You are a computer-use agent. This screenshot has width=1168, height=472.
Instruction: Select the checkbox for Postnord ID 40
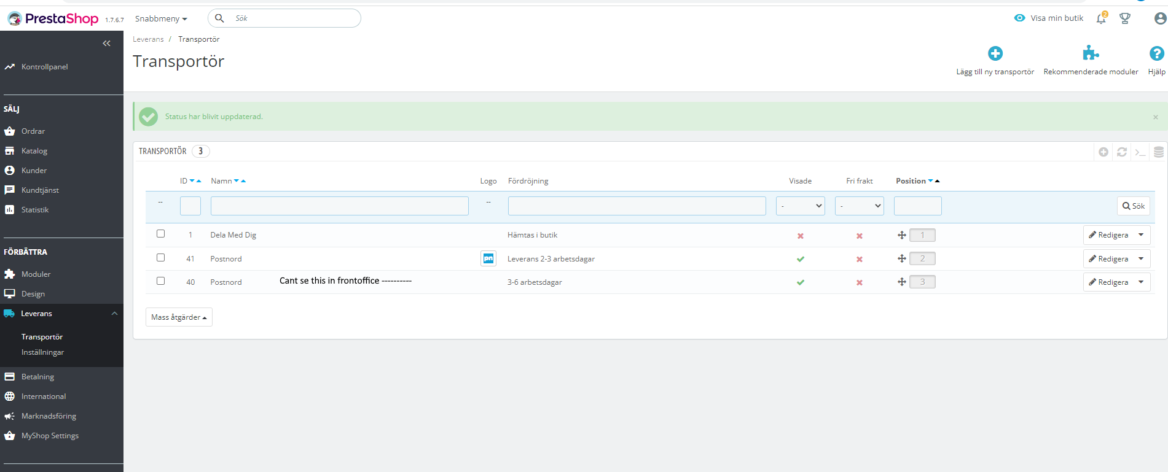coord(161,281)
